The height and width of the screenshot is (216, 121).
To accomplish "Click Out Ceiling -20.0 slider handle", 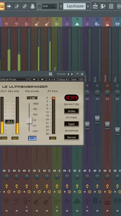I will tap(10, 121).
